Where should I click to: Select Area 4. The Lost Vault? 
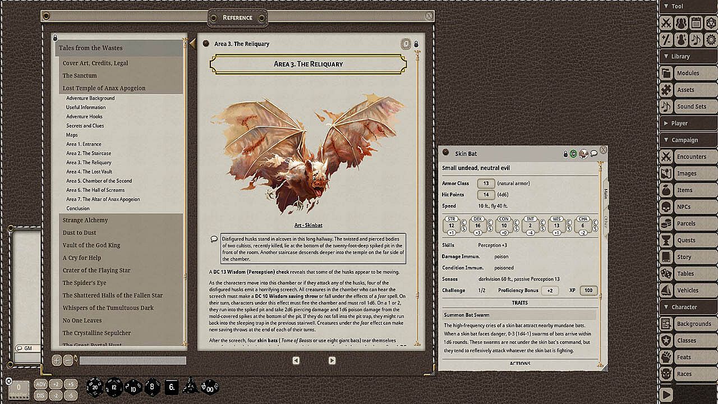89,172
